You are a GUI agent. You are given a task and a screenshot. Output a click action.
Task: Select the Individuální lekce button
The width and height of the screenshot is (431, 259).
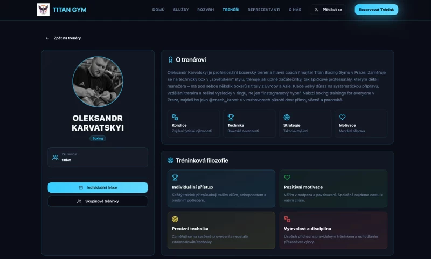click(98, 187)
